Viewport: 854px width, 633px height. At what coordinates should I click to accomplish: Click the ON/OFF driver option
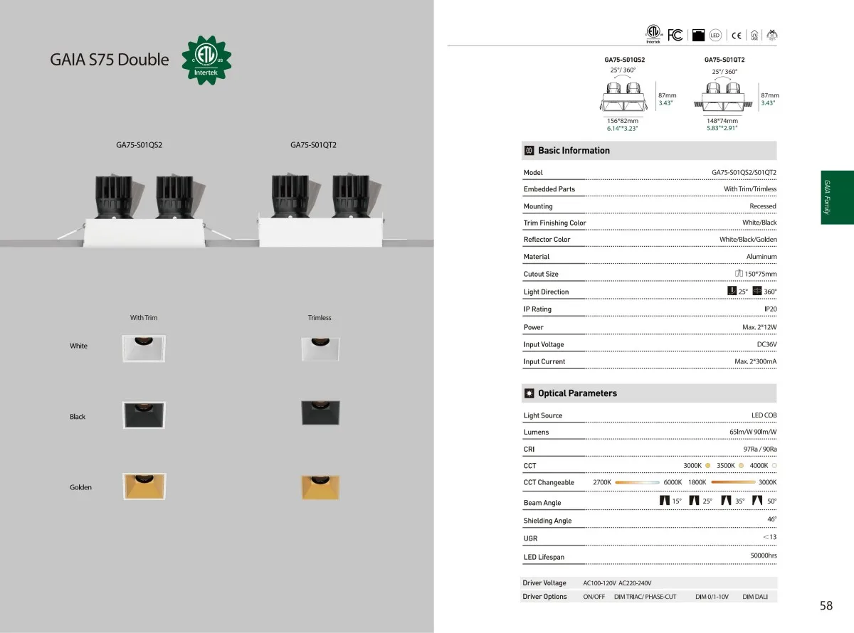pyautogui.click(x=594, y=597)
